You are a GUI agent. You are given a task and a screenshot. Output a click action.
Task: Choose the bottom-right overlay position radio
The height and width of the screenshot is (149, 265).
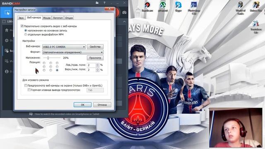[57, 70]
